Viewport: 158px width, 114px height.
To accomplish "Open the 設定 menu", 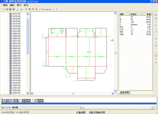I will click(26, 5).
